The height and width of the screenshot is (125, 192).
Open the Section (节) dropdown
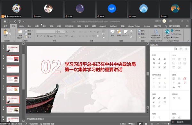(28, 37)
